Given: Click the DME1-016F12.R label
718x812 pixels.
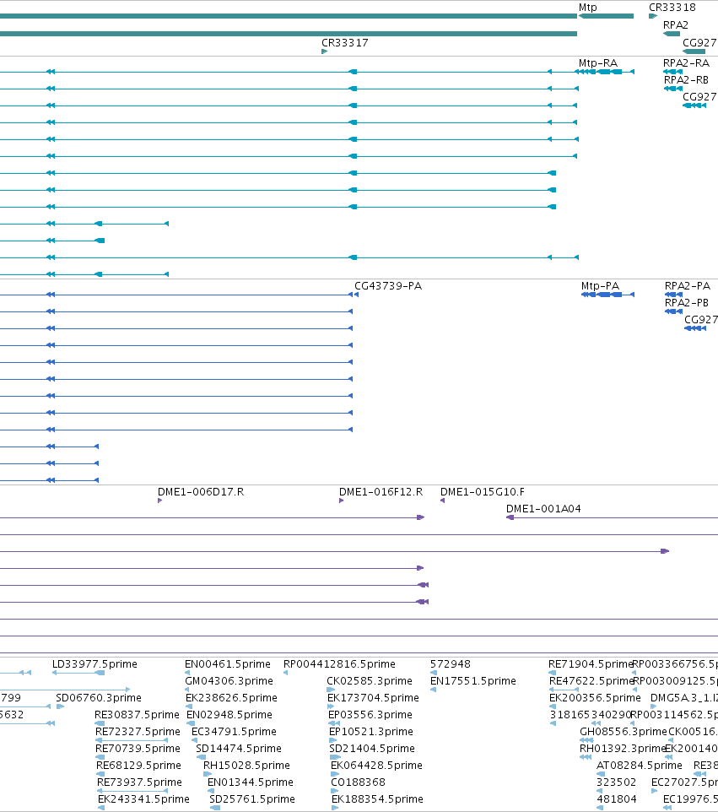Looking at the screenshot, I should 381,491.
